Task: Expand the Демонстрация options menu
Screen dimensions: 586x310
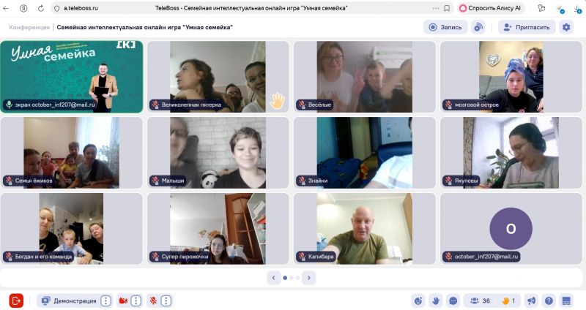Action: pyautogui.click(x=105, y=300)
